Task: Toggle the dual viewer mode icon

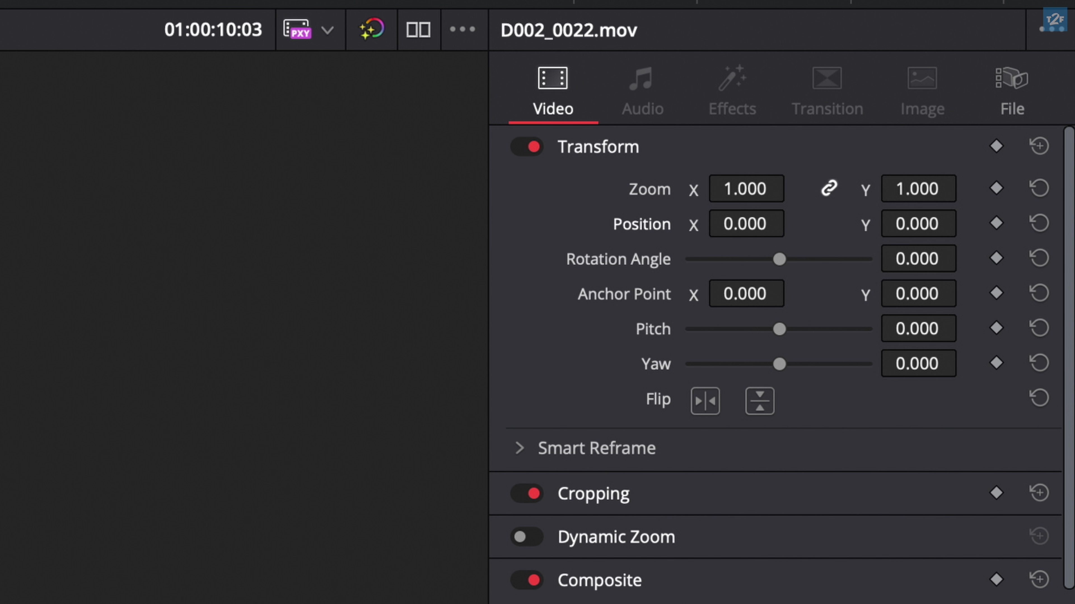Action: 418,29
